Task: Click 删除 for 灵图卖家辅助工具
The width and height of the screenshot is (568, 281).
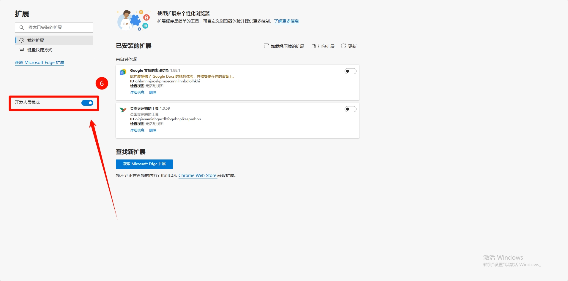Action: point(153,130)
